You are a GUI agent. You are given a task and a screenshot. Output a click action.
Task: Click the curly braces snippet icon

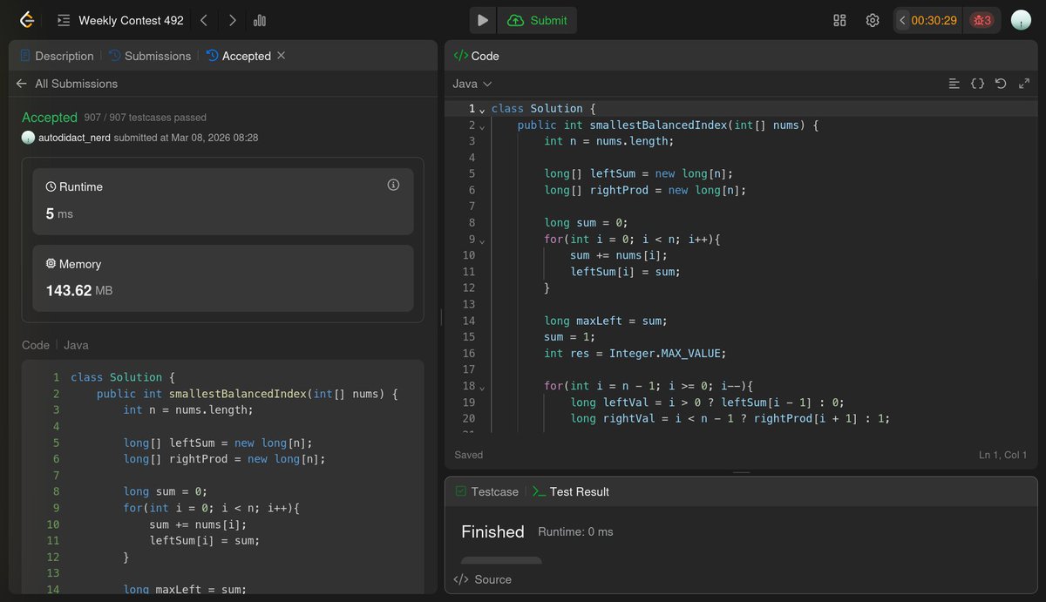click(x=977, y=84)
